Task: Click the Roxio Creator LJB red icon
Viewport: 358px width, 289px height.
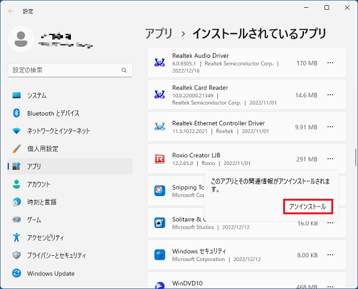Action: click(x=159, y=158)
